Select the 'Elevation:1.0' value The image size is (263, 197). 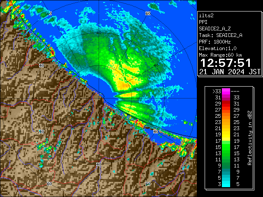pyautogui.click(x=218, y=48)
